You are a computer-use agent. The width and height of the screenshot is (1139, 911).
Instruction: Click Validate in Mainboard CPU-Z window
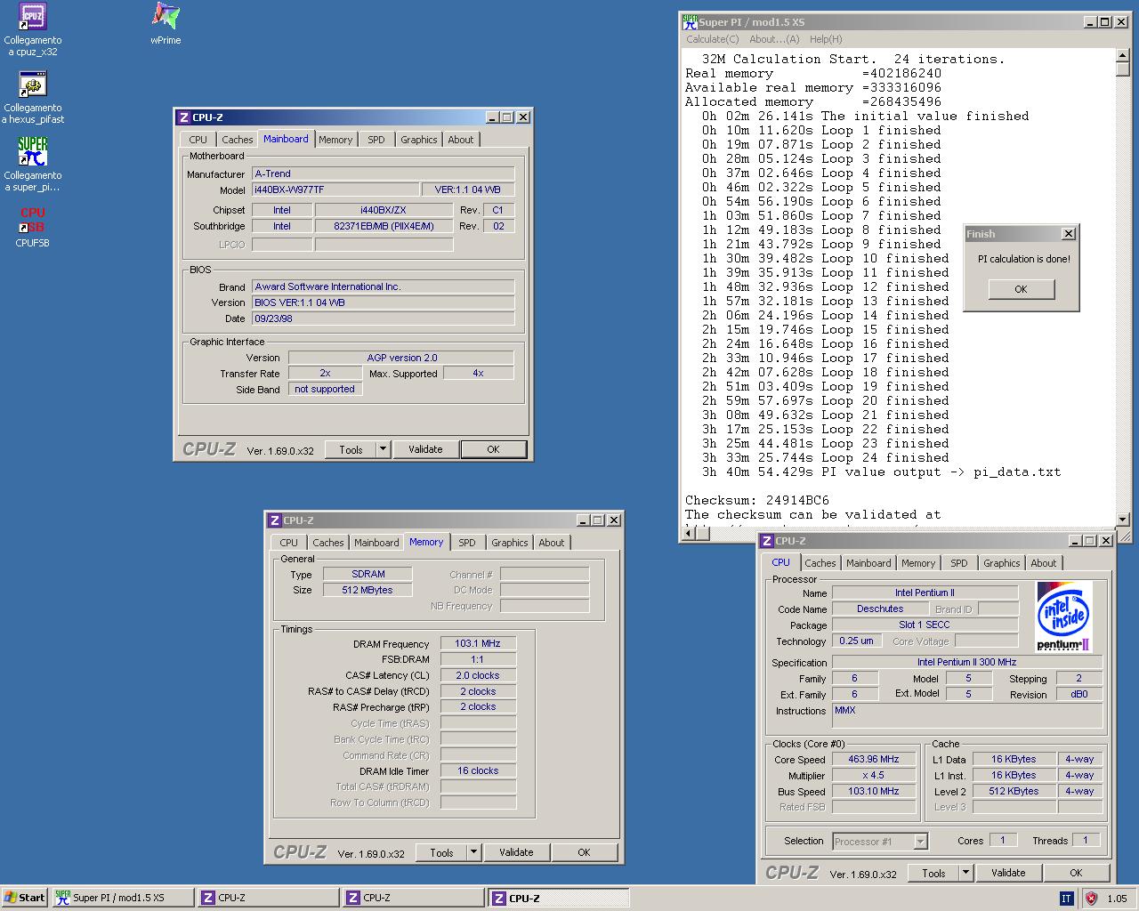pyautogui.click(x=425, y=449)
